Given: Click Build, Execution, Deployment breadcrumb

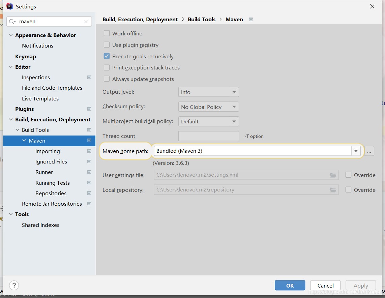Looking at the screenshot, I should (x=140, y=20).
